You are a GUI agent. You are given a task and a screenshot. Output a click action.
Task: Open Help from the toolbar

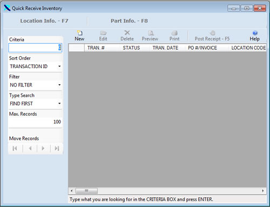(254, 36)
